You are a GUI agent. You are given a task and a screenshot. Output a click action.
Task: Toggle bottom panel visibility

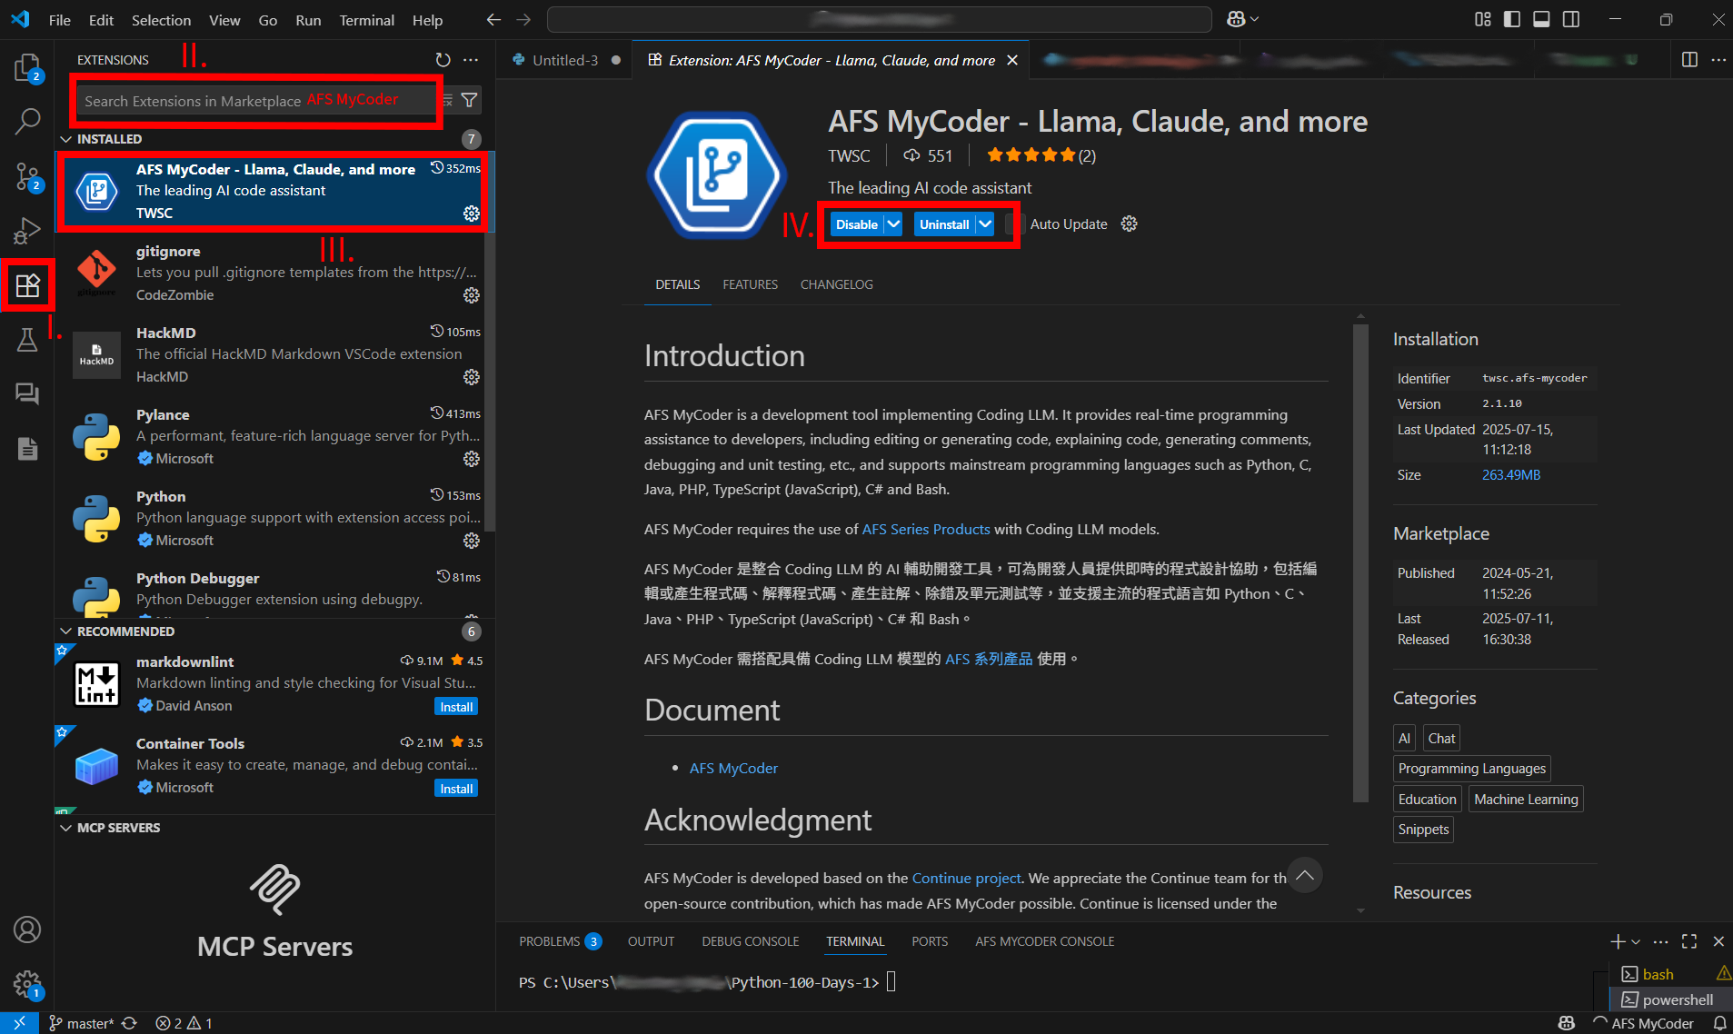[x=1541, y=19]
